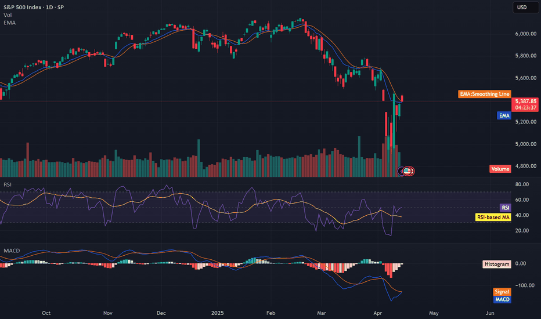541x319 pixels.
Task: Click the purple RSI axis label
Action: (x=506, y=208)
